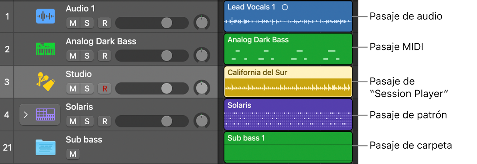
Task: Mute the Audio 1 track
Action: (73, 23)
